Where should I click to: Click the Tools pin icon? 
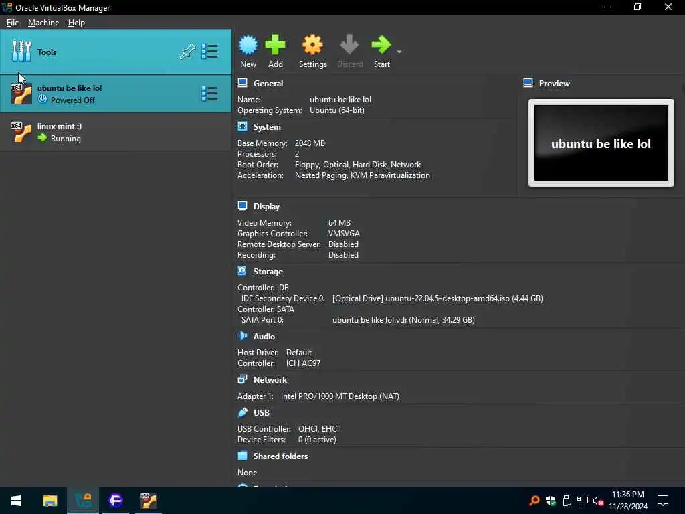click(x=187, y=52)
